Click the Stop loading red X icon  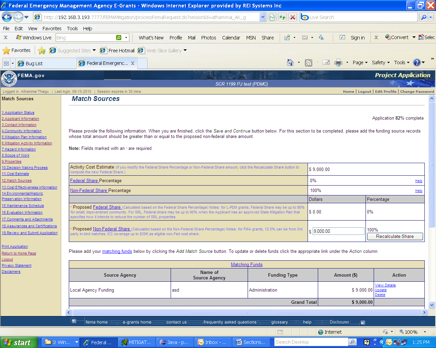pos(293,17)
